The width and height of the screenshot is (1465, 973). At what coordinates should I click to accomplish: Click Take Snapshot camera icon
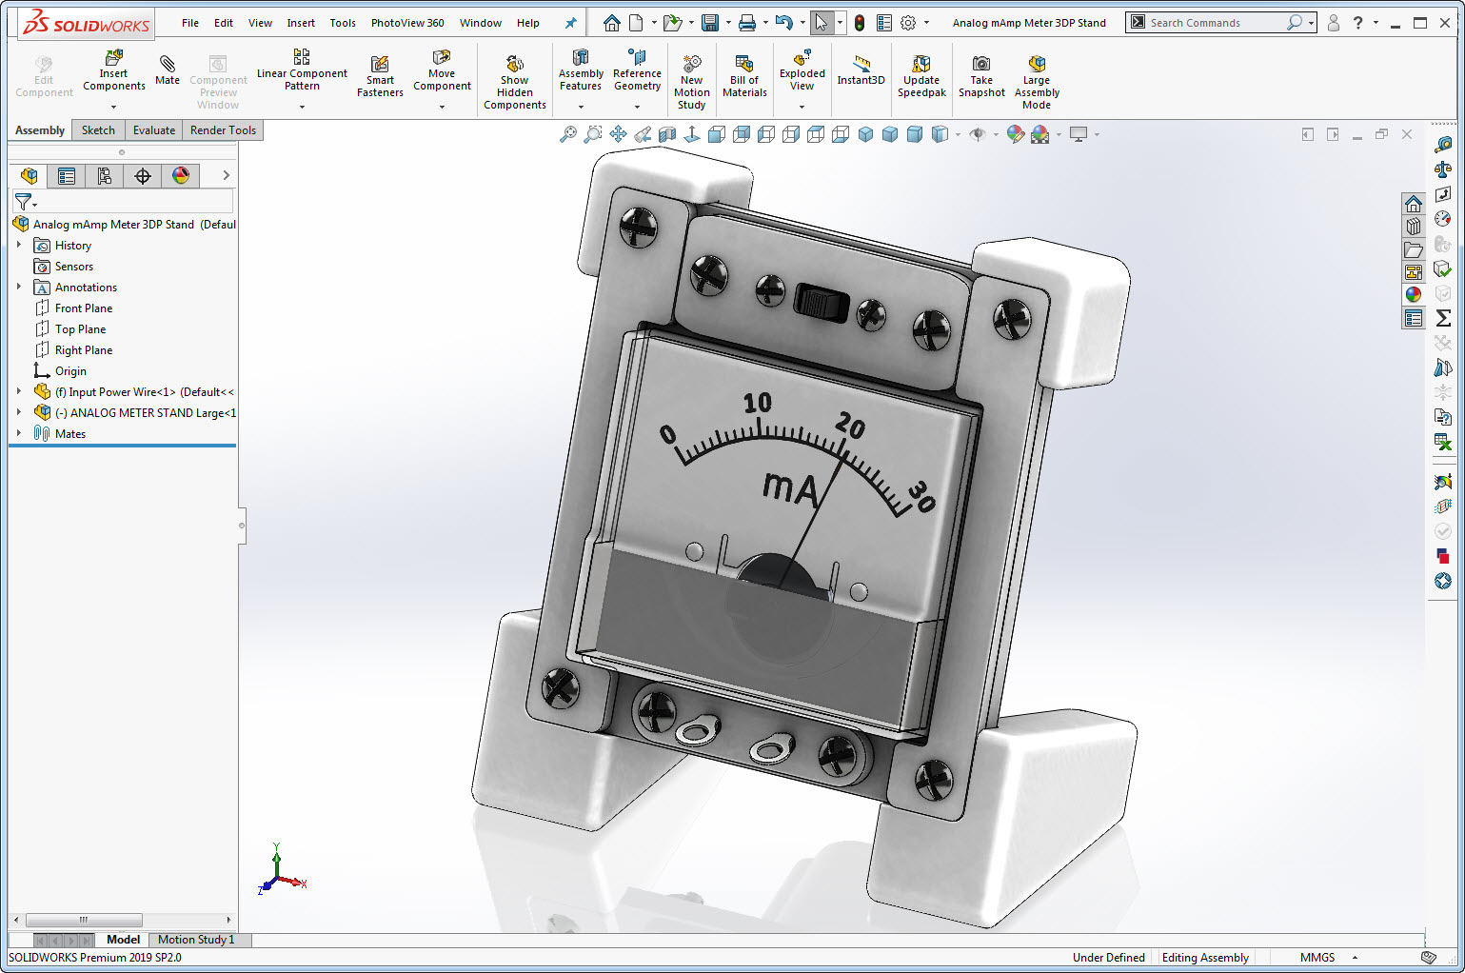(980, 65)
